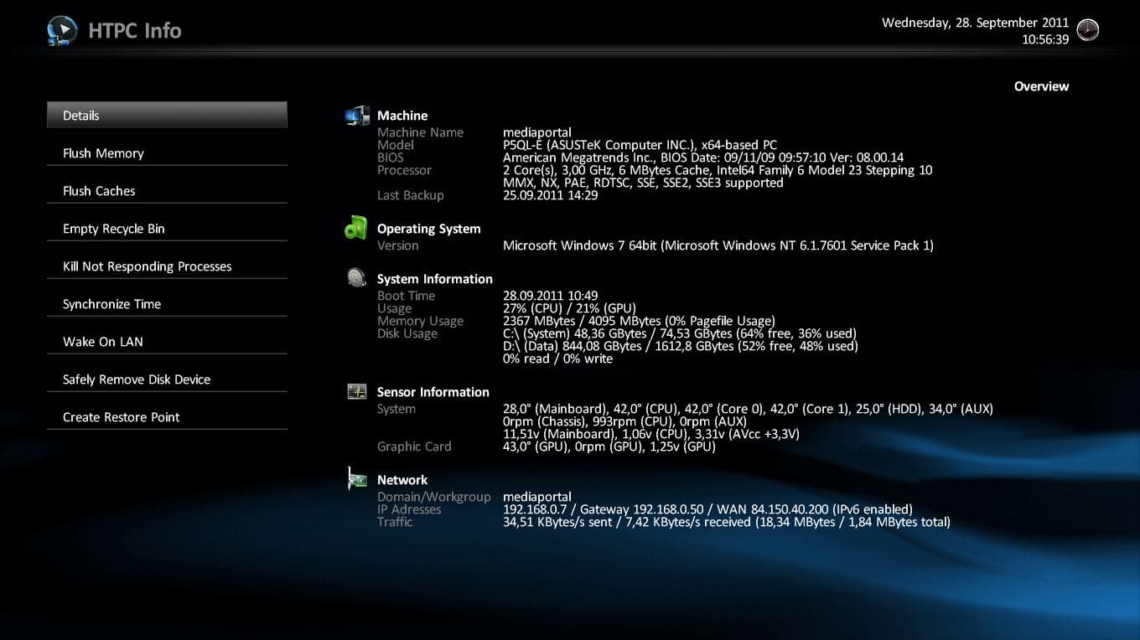Click the 11,51v (Mainboard) voltage line
Screen dimensions: 1140x640
[651, 434]
